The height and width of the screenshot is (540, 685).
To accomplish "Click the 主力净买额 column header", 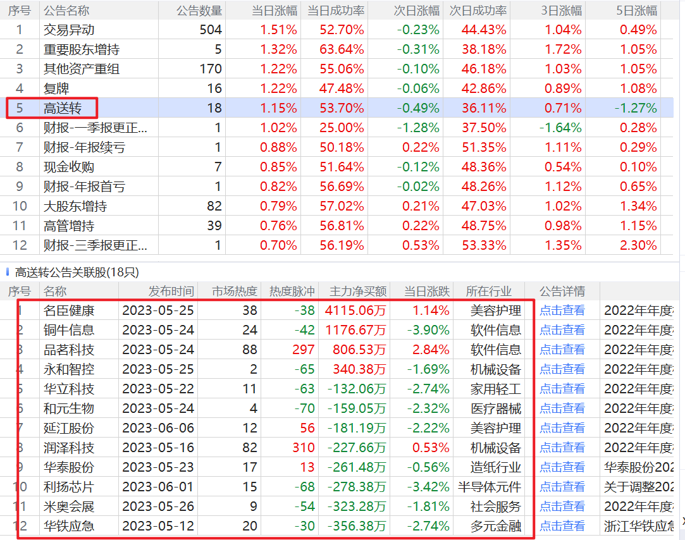I will tap(358, 291).
